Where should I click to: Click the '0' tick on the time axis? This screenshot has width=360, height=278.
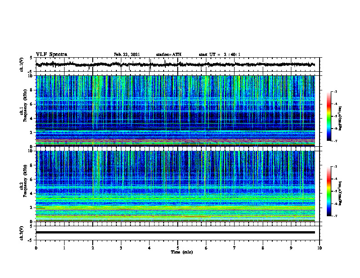[36, 248]
